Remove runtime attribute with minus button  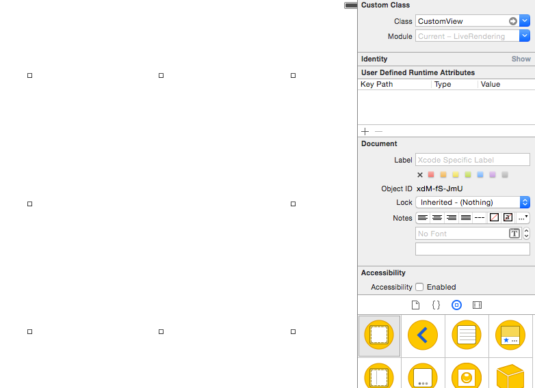pos(379,131)
